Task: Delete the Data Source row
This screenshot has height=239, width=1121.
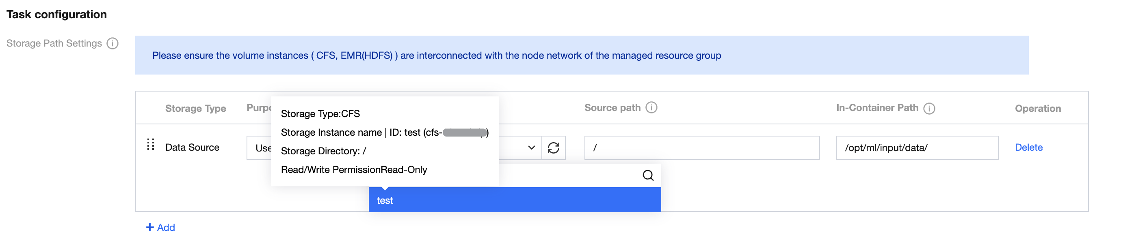Action: tap(1028, 147)
